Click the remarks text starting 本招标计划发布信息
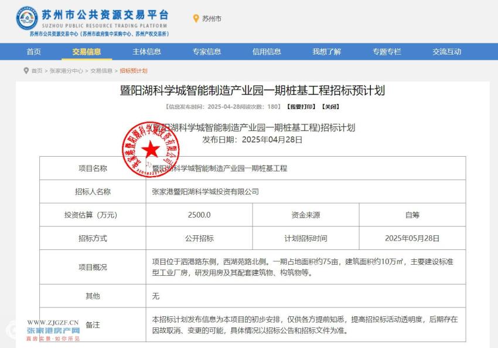 tap(305, 325)
